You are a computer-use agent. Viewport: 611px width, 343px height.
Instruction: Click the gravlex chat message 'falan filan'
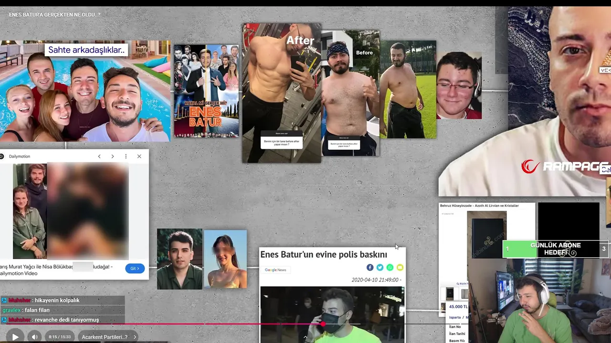(x=37, y=310)
